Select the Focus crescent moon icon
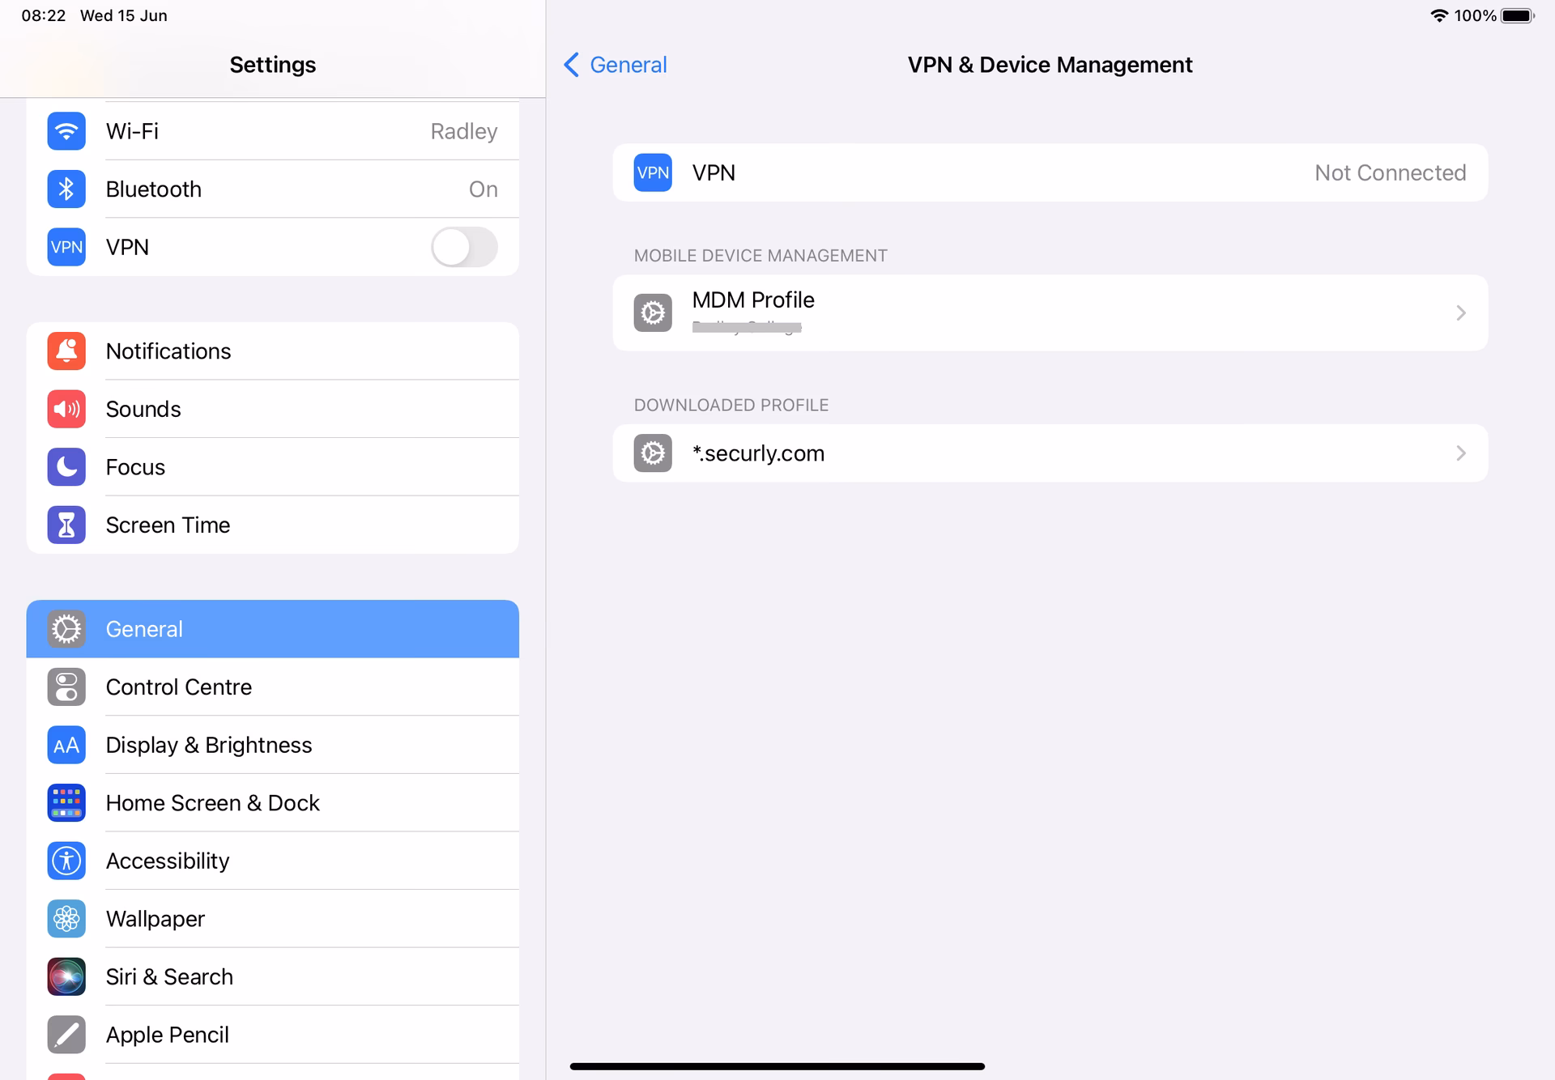 click(66, 466)
